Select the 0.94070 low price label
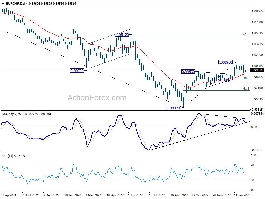The width and height of the screenshot is (265, 199). 173,108
